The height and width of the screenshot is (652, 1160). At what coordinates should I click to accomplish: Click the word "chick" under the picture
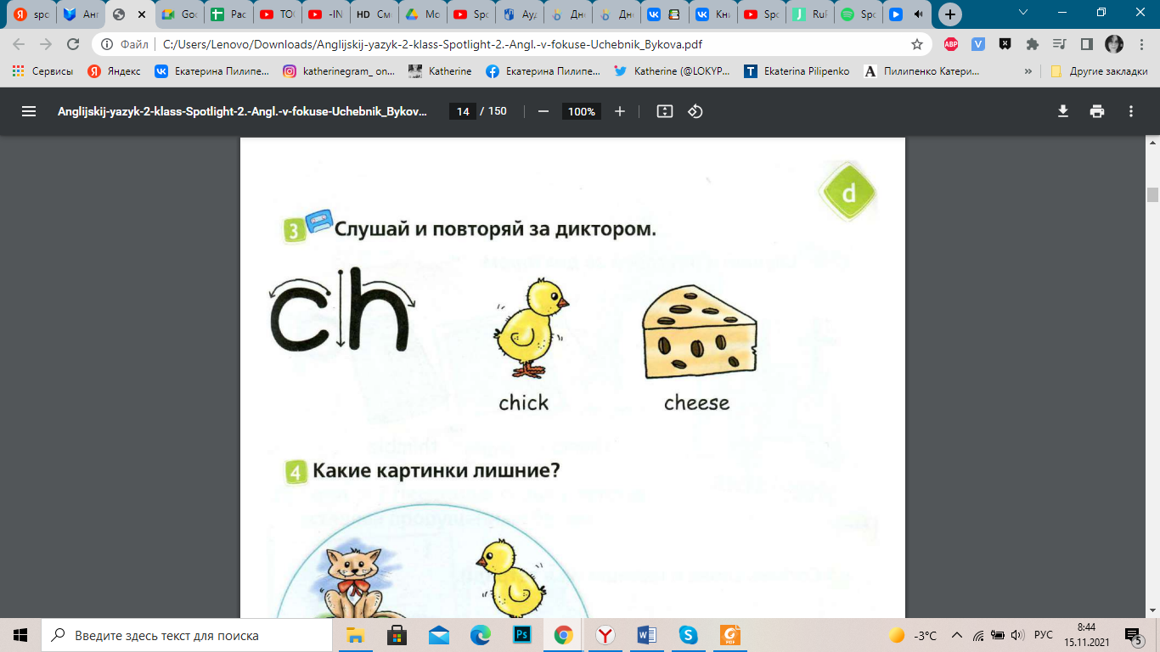pos(524,402)
